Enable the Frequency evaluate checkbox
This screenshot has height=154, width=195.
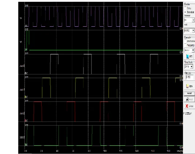(x=185, y=45)
